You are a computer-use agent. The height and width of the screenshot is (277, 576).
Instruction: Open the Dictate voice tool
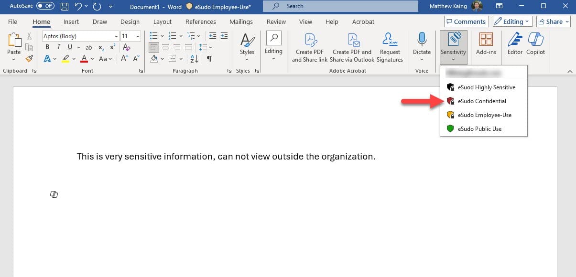point(421,43)
